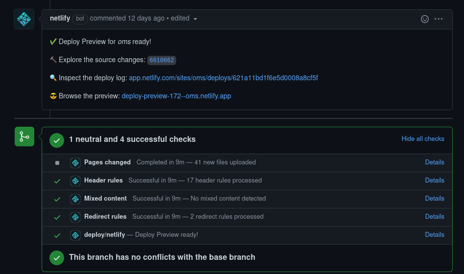Screen dimensions: 464x274
Task: Expand the edited history dropdown arrow
Action: click(195, 19)
